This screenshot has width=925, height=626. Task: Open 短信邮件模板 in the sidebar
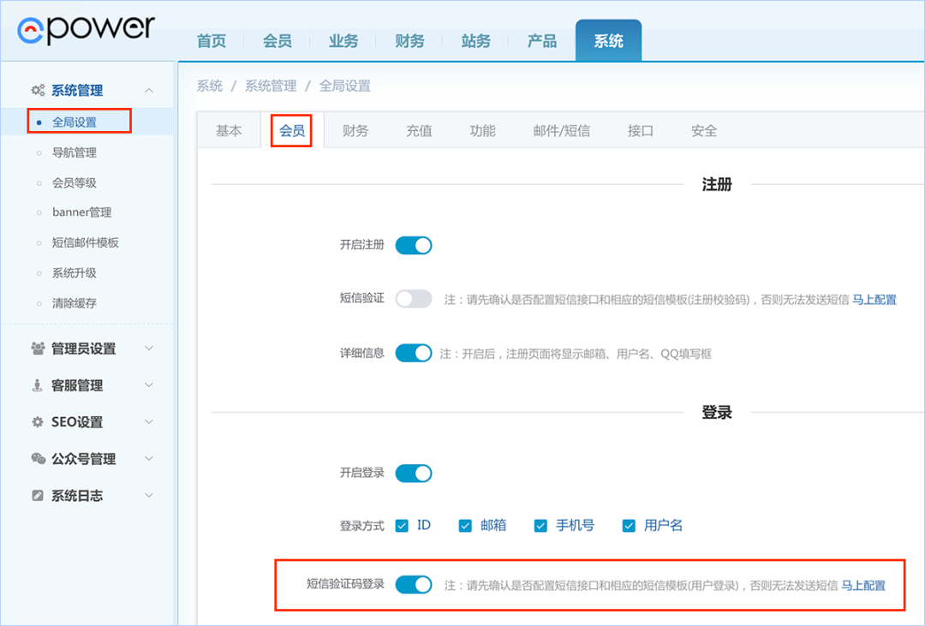[86, 243]
